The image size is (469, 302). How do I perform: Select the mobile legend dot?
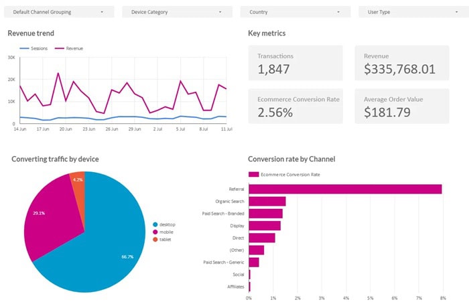click(x=155, y=232)
